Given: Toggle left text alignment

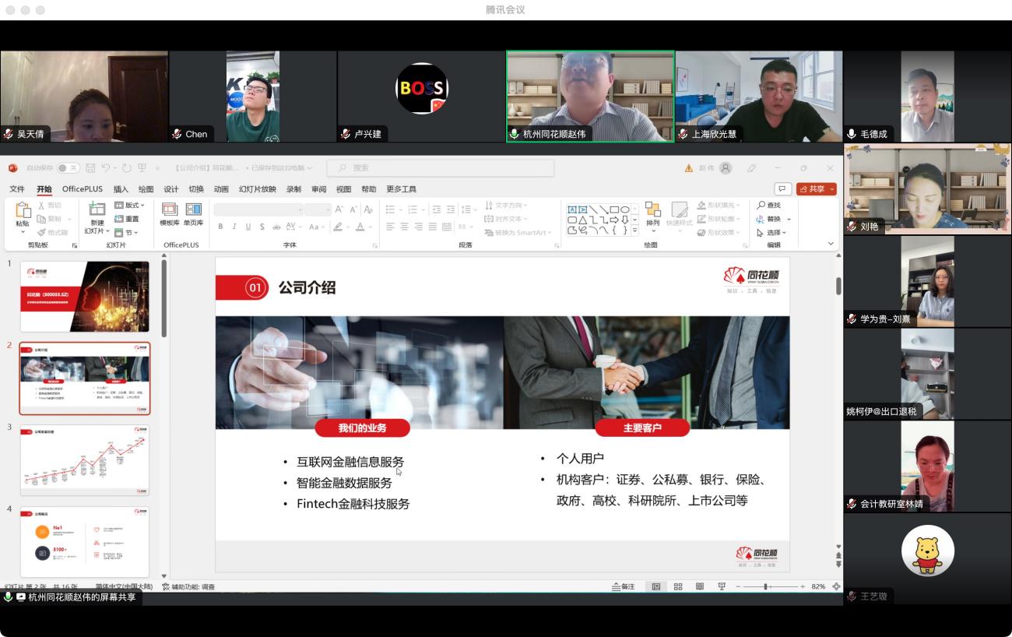Looking at the screenshot, I should tap(390, 227).
